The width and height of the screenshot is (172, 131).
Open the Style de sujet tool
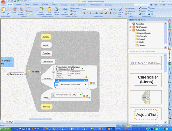click(120, 11)
